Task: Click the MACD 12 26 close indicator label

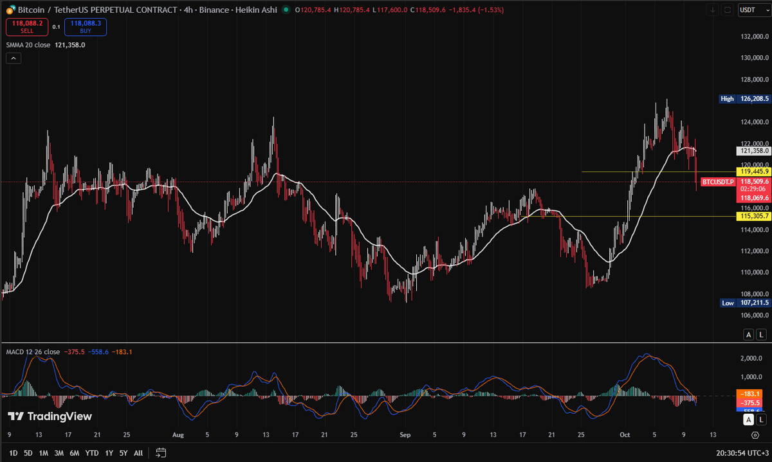Action: 33,352
